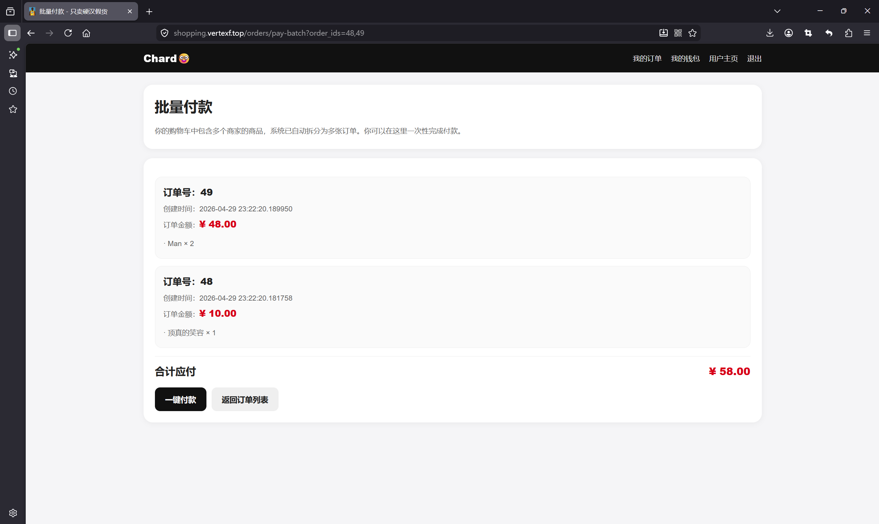Select the 批量付款 browser tab
Image resolution: width=879 pixels, height=524 pixels.
[81, 11]
